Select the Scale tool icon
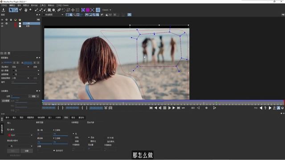 pyautogui.click(x=68, y=10)
